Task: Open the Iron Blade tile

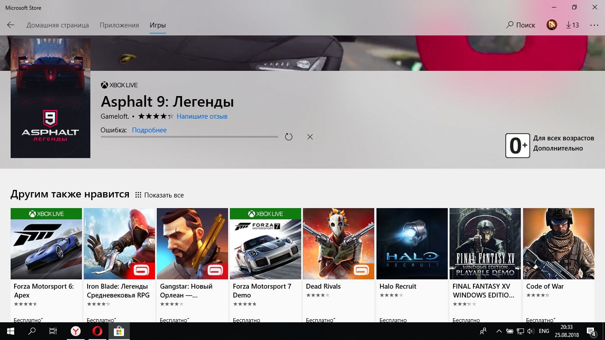Action: tap(119, 265)
